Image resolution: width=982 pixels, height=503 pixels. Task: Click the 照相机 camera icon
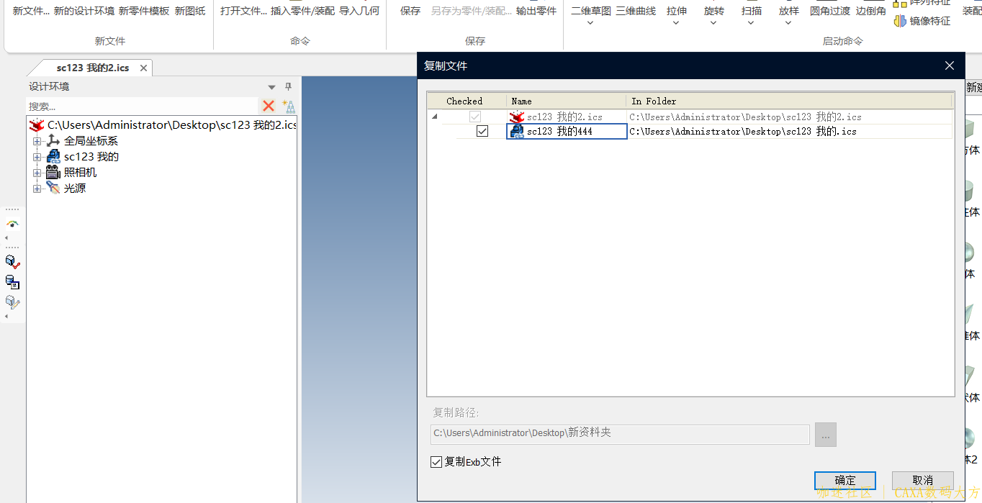click(53, 173)
